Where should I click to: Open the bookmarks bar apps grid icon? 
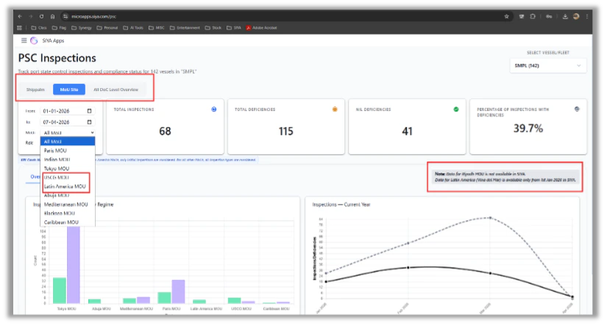pos(19,28)
